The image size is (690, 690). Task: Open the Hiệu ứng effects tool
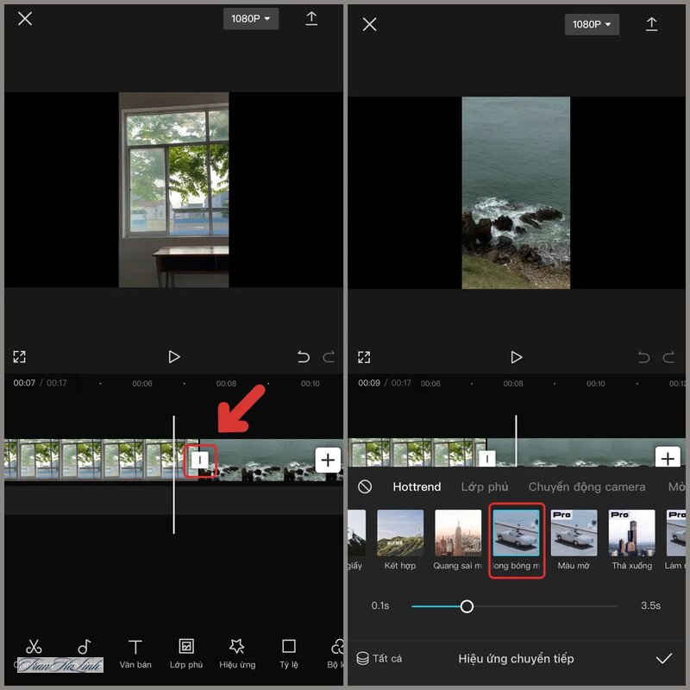click(x=237, y=655)
